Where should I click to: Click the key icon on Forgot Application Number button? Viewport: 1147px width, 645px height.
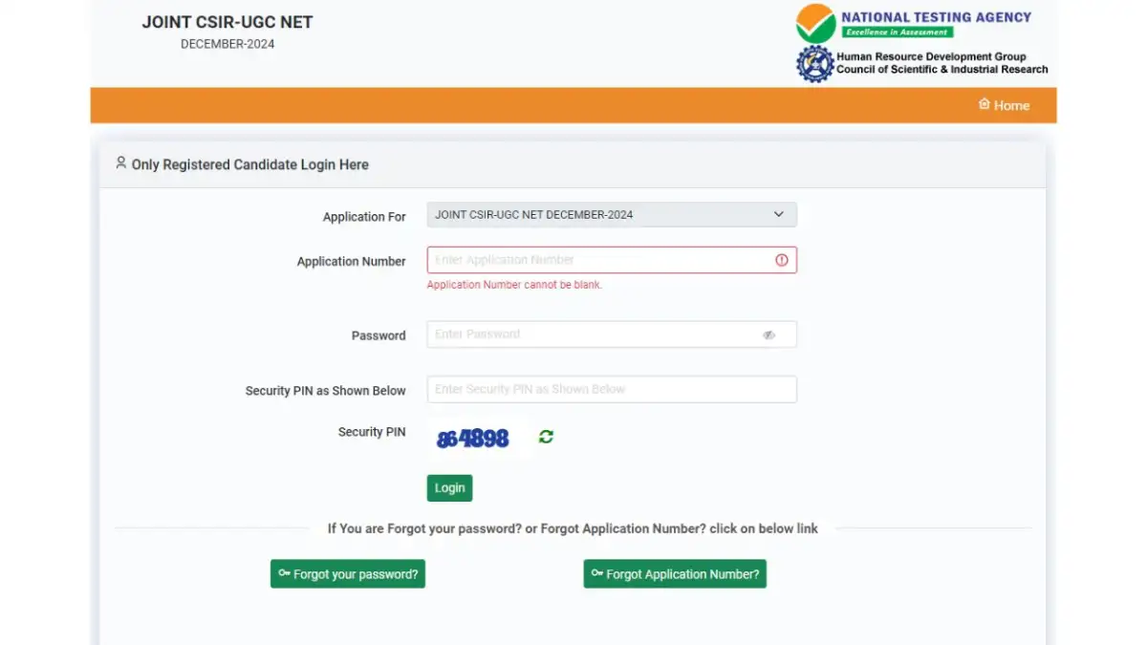(x=596, y=573)
